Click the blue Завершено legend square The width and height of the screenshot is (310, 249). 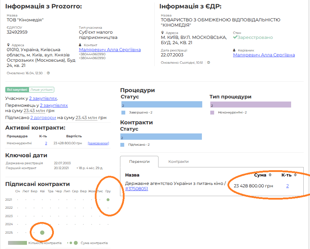point(123,112)
